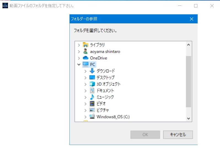
Task: Expand the ダウンロード folder chevron
Action: coord(85,71)
